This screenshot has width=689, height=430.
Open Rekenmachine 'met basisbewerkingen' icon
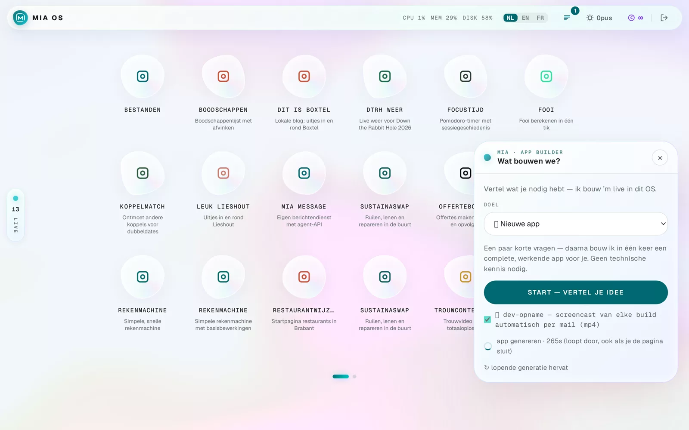[x=223, y=277]
